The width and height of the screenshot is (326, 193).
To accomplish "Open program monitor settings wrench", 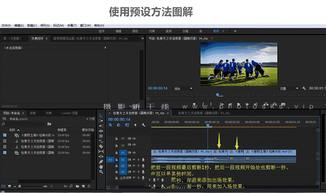I will [304, 88].
